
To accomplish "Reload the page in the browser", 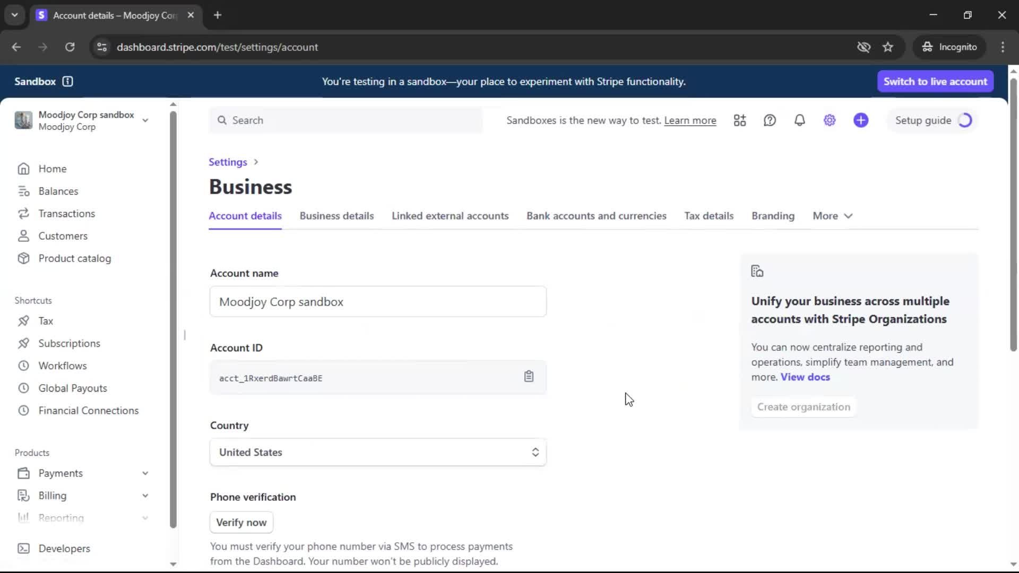I will [70, 47].
